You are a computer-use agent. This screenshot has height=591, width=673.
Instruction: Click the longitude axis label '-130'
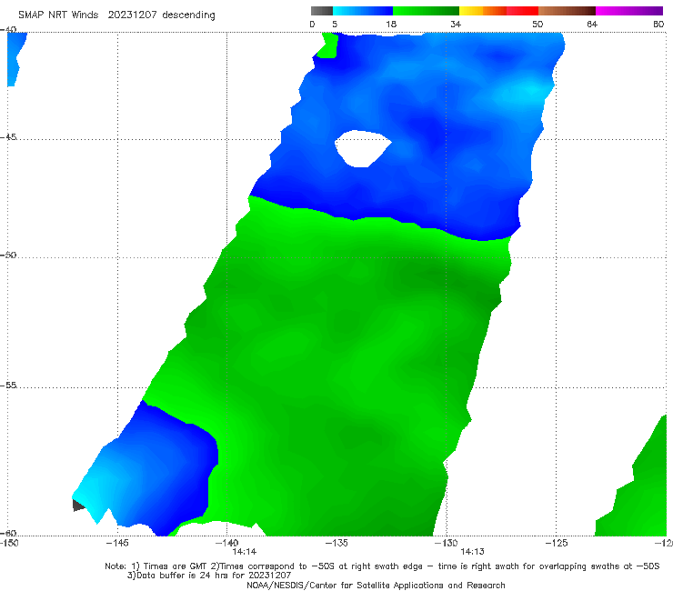click(446, 544)
